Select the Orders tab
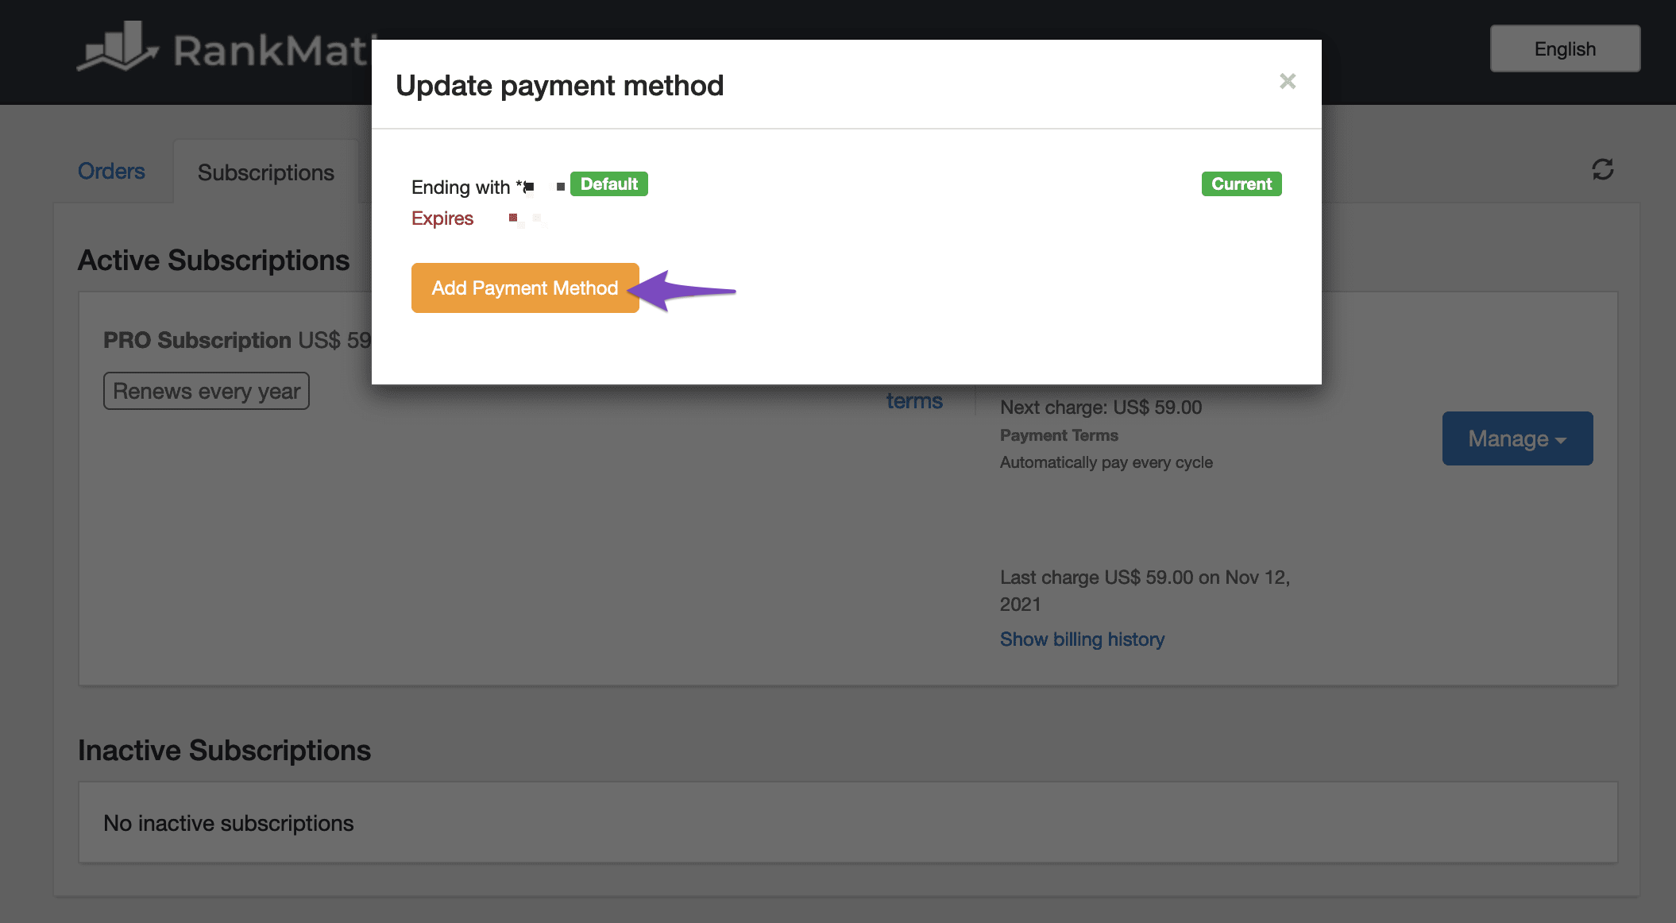This screenshot has width=1676, height=923. click(111, 171)
